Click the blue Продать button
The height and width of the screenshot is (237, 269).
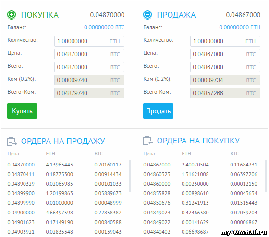[x=158, y=111]
